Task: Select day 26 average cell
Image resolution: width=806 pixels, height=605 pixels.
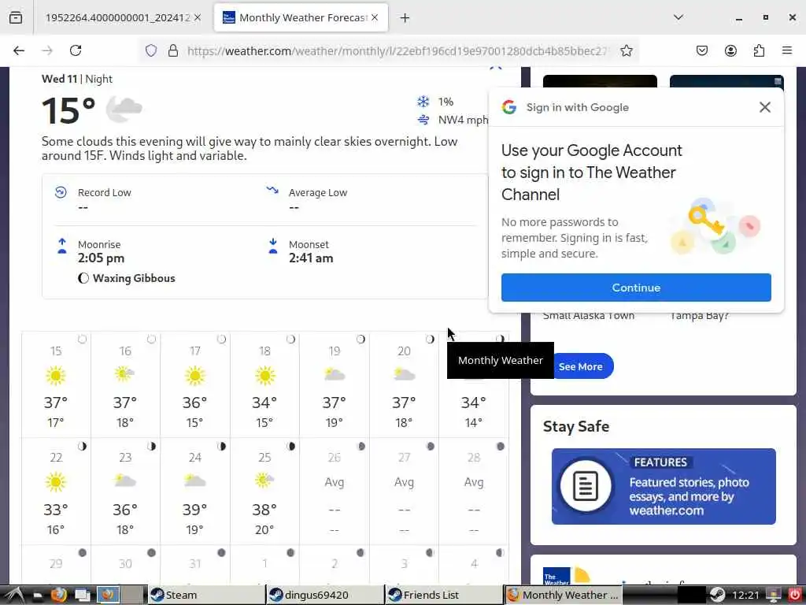Action: (x=334, y=492)
